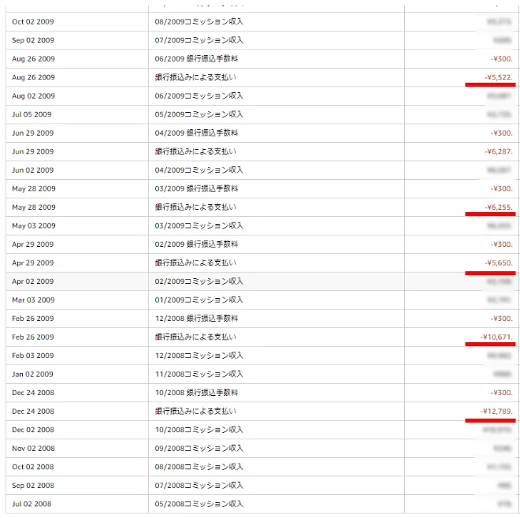Select the Aug 26 2009 bank transfer fee row
The width and height of the screenshot is (520, 518).
tap(262, 59)
